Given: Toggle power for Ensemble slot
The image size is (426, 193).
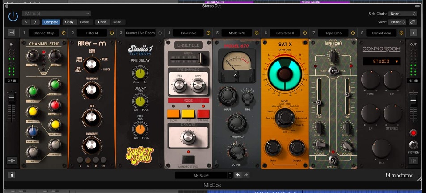Looking at the screenshot, I should [x=208, y=33].
